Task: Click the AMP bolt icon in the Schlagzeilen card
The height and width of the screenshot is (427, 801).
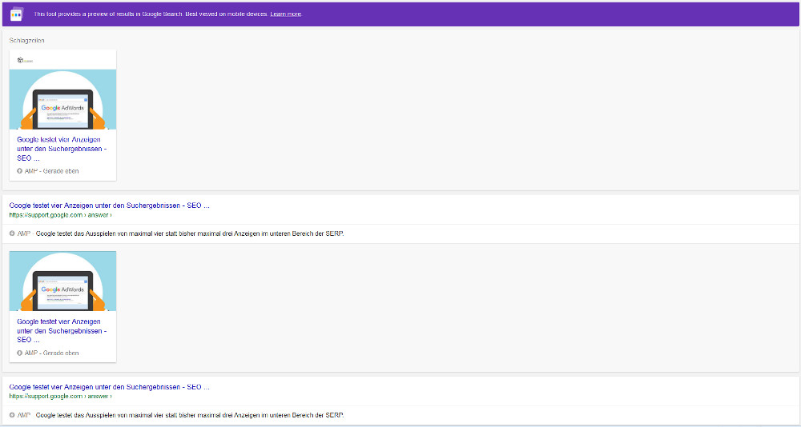Action: pyautogui.click(x=20, y=171)
